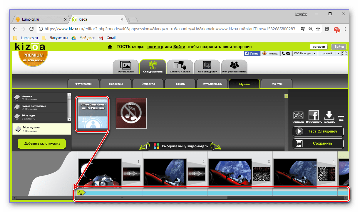Expand the ГОСТЬ моды dropdown arrow

pos(314,54)
